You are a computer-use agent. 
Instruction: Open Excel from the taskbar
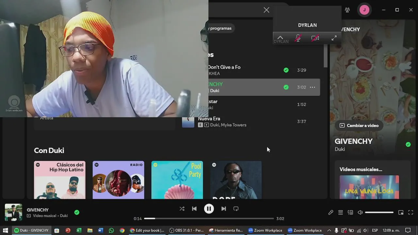click(x=79, y=230)
